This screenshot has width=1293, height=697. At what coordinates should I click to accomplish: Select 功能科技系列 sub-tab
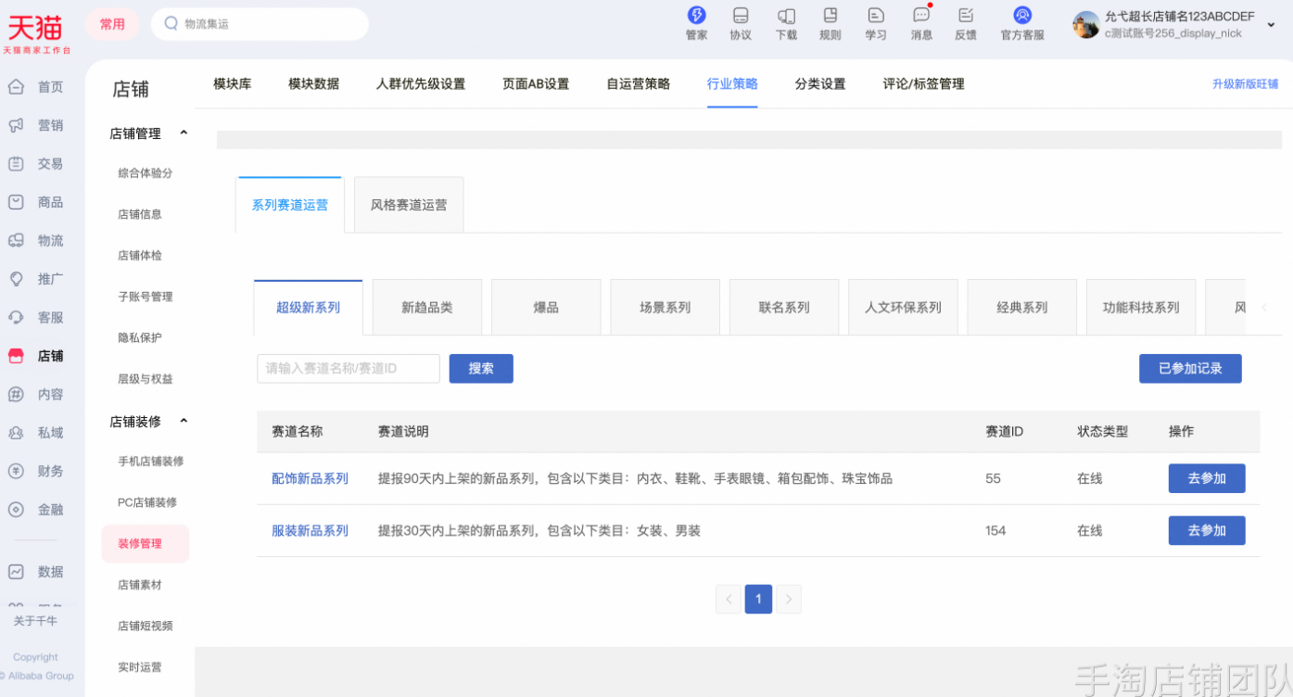(x=1141, y=308)
